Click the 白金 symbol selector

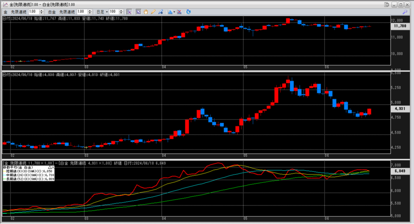(51, 12)
